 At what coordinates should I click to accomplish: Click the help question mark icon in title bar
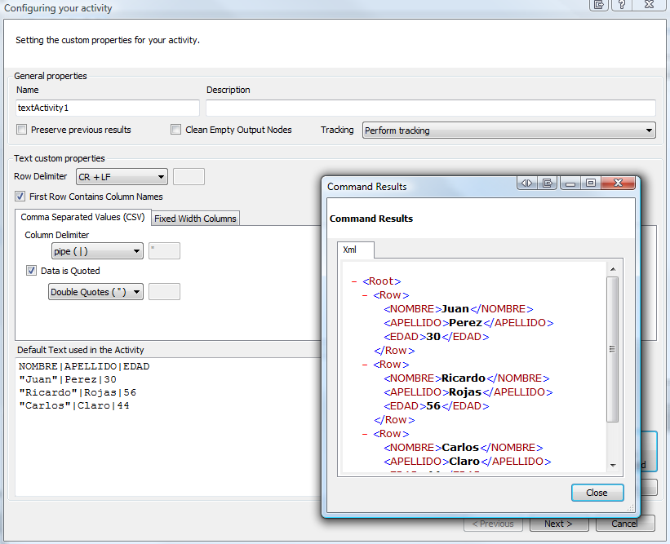click(x=622, y=5)
